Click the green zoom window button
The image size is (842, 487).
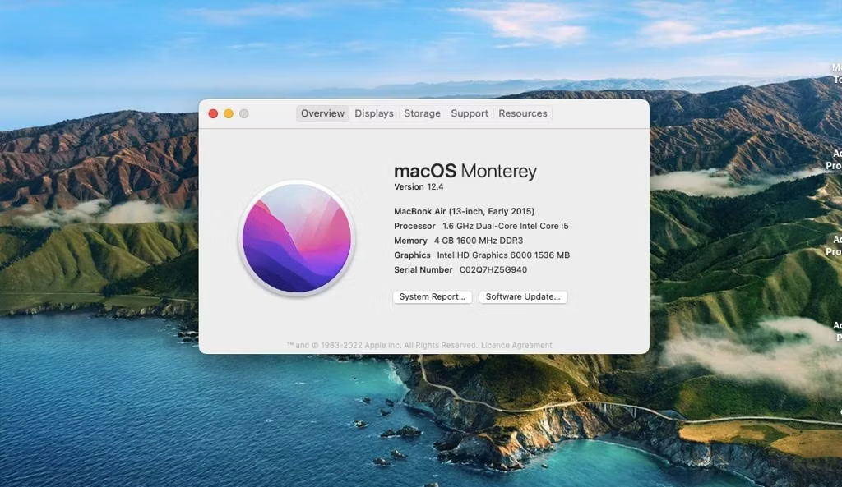click(x=243, y=113)
